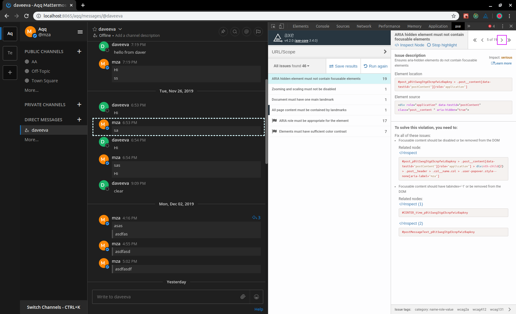Open the Network panel tab
The height and width of the screenshot is (314, 516).
click(x=364, y=26)
